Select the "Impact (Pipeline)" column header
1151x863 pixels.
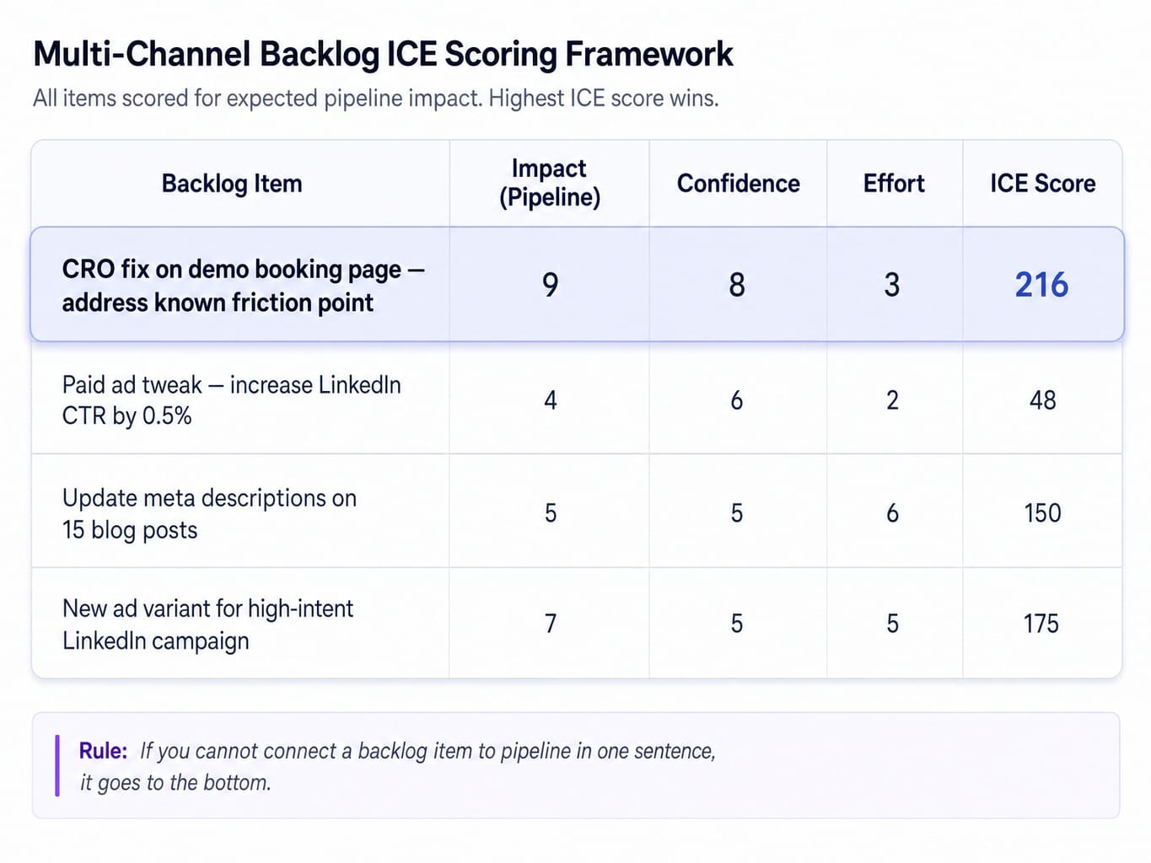550,183
